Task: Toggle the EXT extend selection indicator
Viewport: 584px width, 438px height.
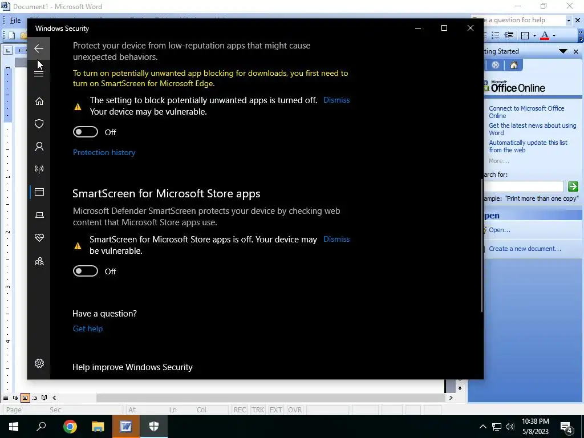Action: coord(275,409)
